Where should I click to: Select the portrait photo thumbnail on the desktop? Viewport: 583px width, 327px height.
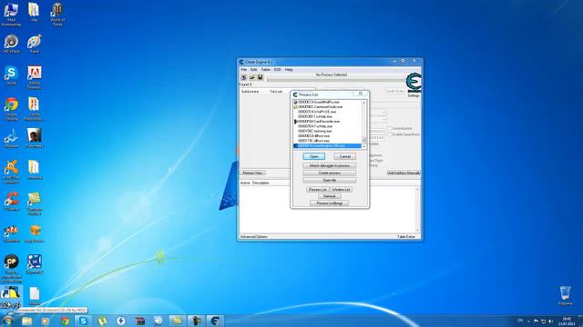(x=35, y=138)
